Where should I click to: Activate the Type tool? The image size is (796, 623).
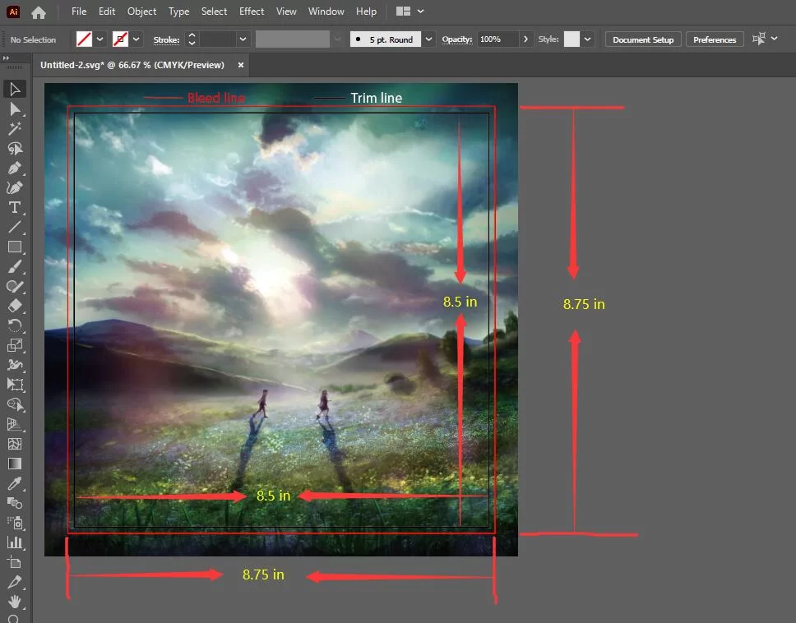point(14,207)
